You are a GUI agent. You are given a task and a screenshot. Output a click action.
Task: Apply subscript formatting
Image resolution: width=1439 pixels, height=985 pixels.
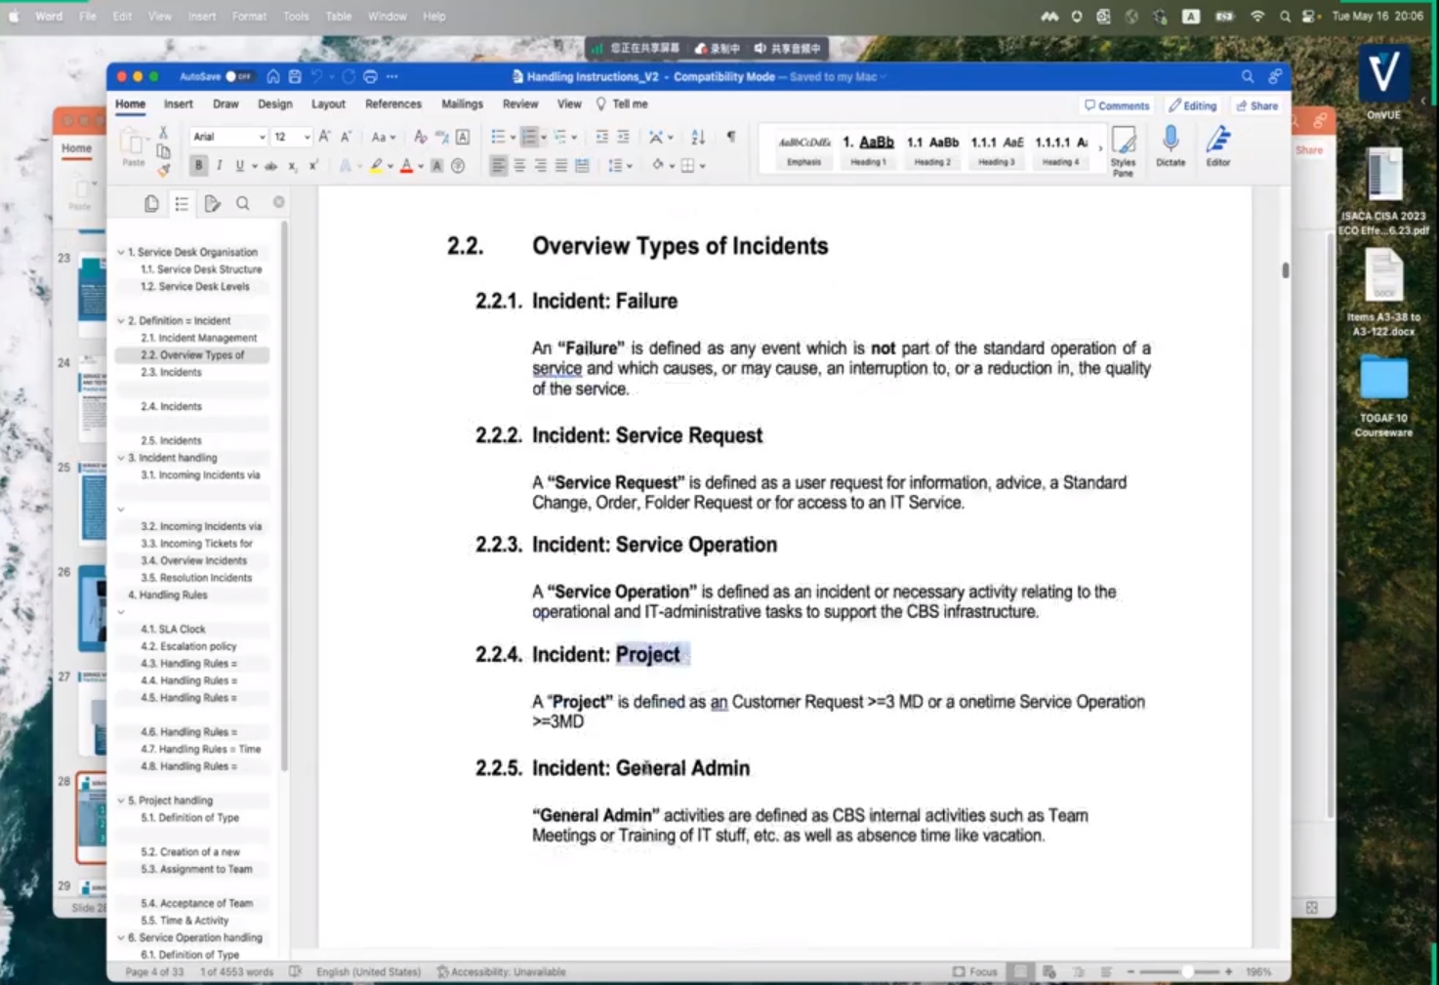tap(292, 166)
